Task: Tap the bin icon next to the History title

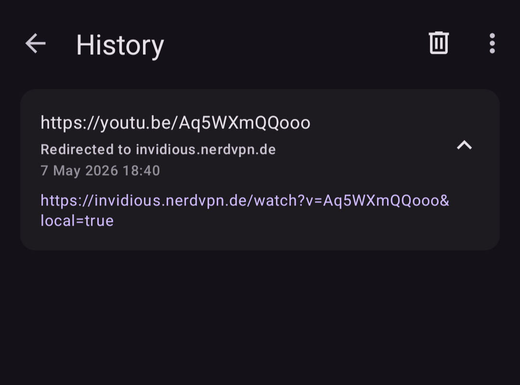Action: pos(439,43)
